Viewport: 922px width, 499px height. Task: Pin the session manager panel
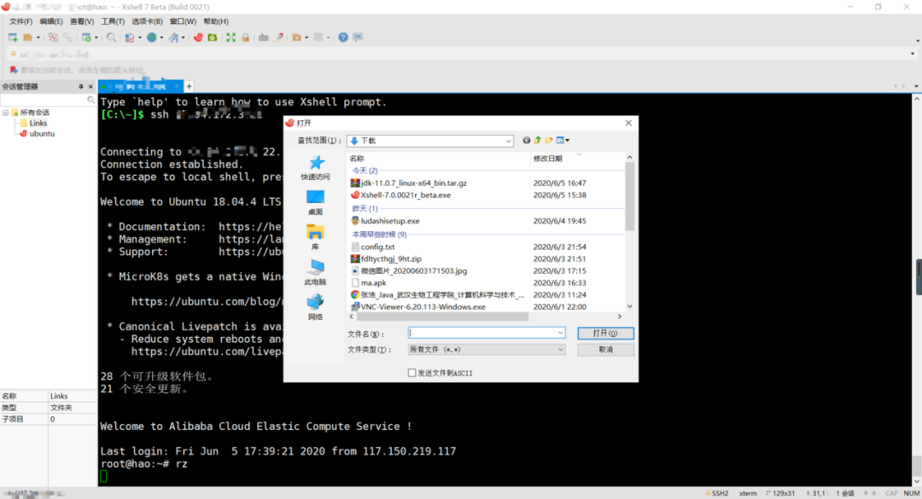81,86
